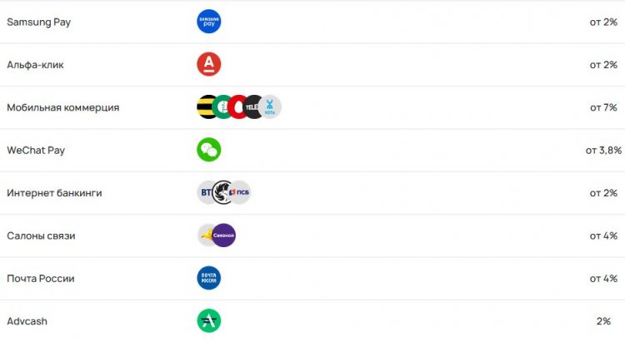The width and height of the screenshot is (625, 342).
Task: Select the PSB bank logo icon
Action: pos(241,193)
